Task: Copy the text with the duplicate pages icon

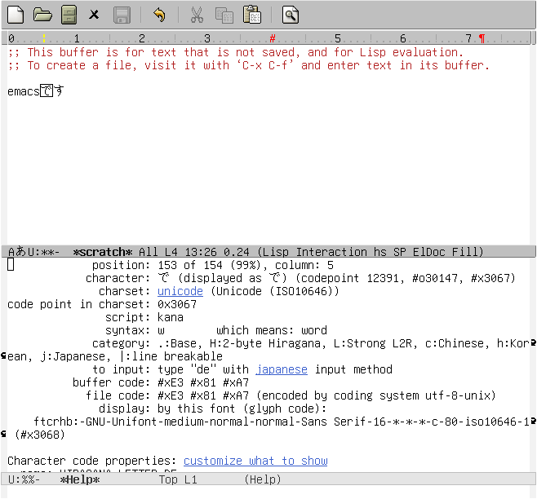Action: (x=224, y=15)
